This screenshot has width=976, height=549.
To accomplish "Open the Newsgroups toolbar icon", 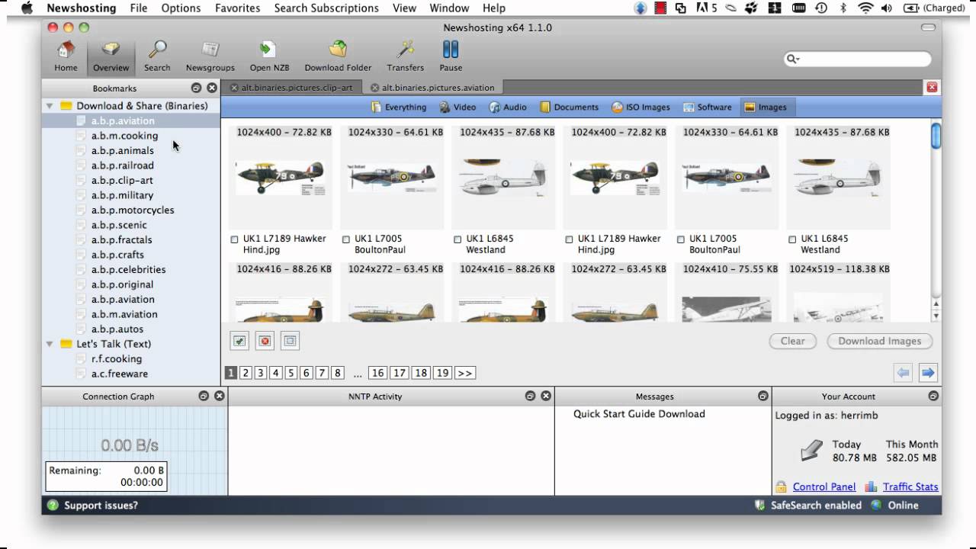I will (x=210, y=56).
